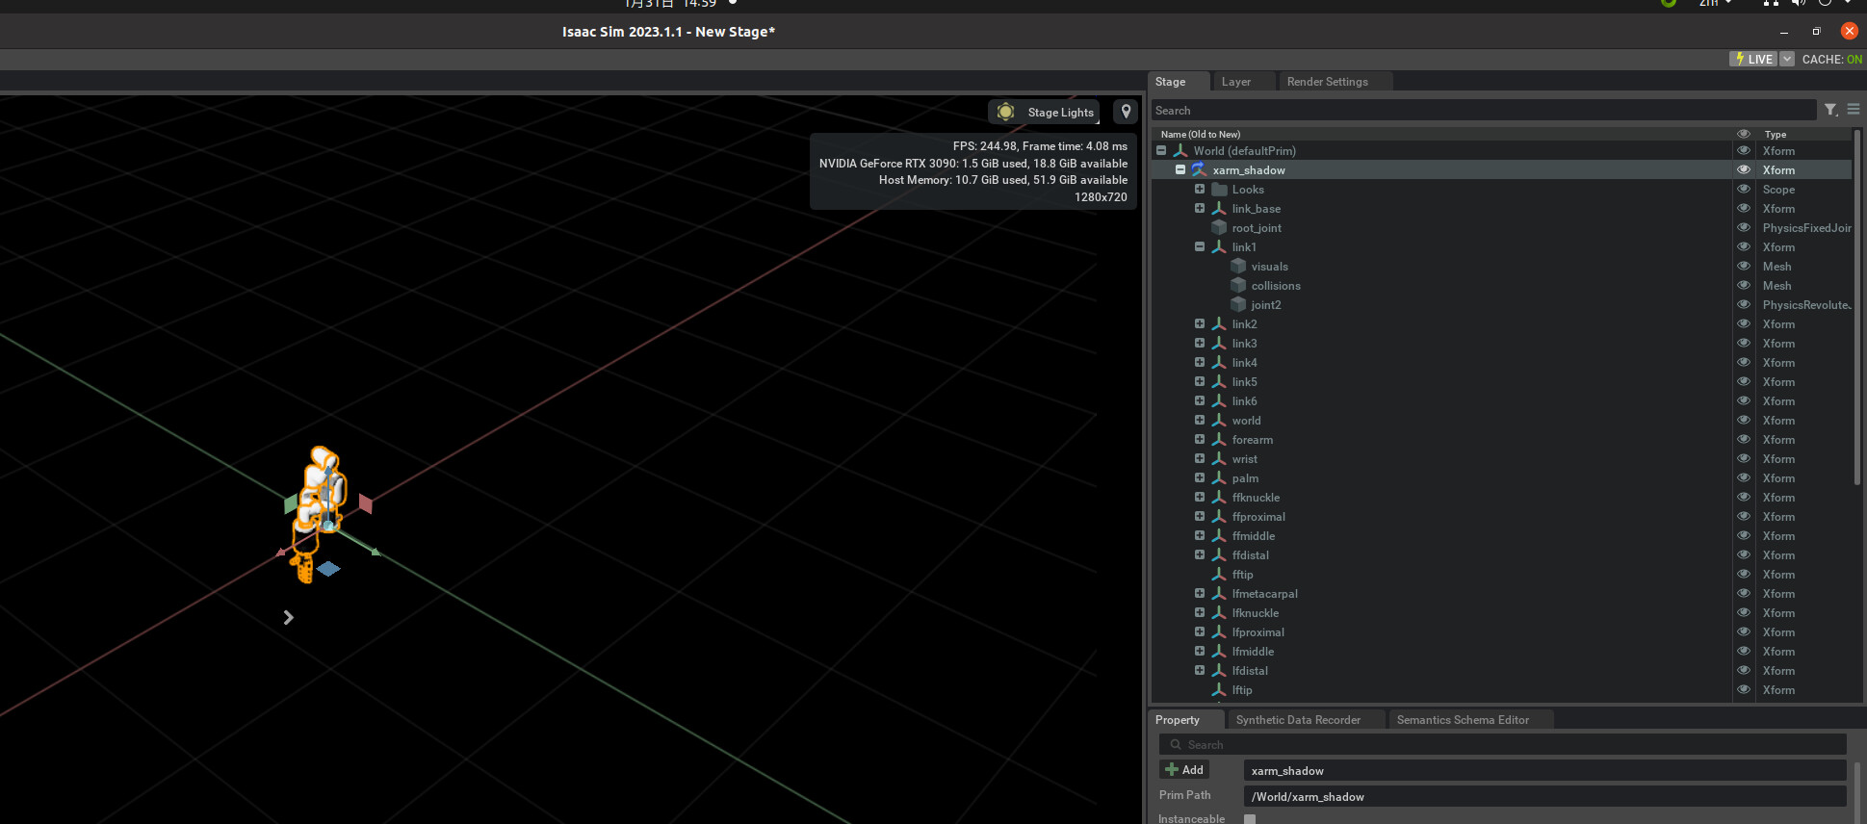
Task: Open the Stage Lights menu
Action: [1044, 112]
